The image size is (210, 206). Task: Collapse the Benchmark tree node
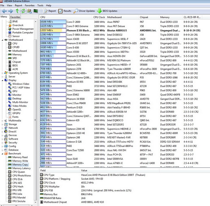tap(2, 154)
